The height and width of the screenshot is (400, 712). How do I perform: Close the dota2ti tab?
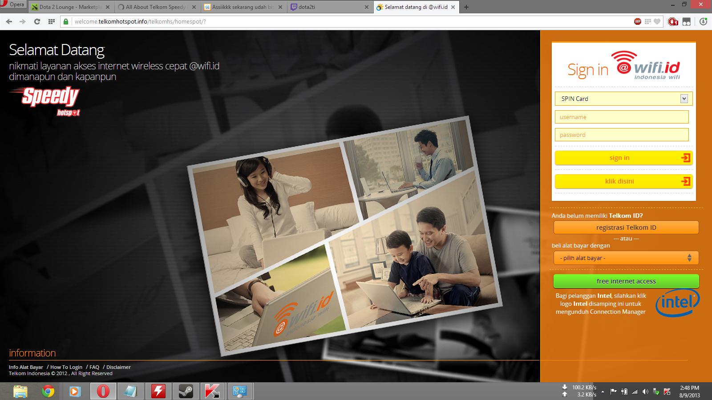click(x=367, y=7)
